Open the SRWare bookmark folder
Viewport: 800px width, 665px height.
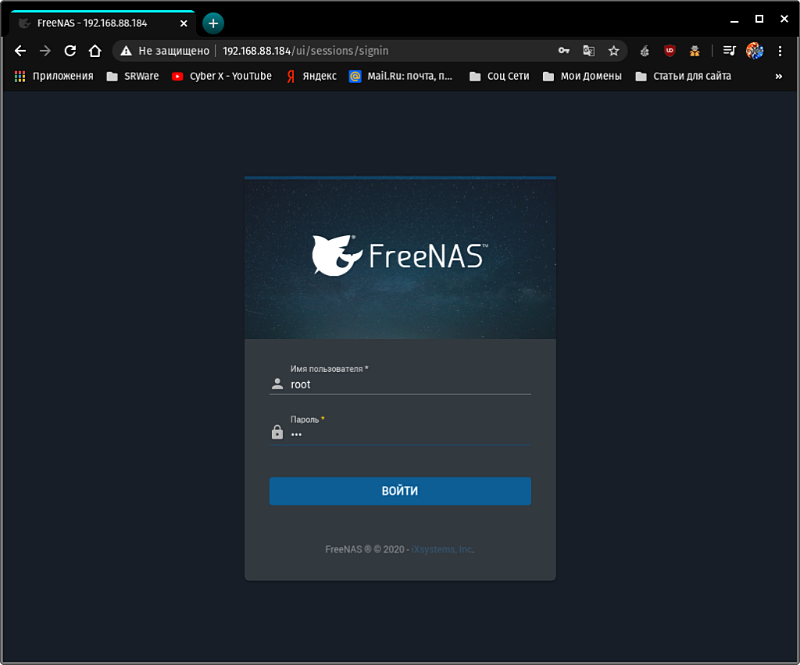click(x=133, y=76)
